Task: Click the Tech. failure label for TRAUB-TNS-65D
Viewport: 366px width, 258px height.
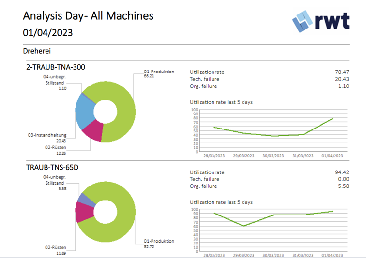Action: (204, 179)
